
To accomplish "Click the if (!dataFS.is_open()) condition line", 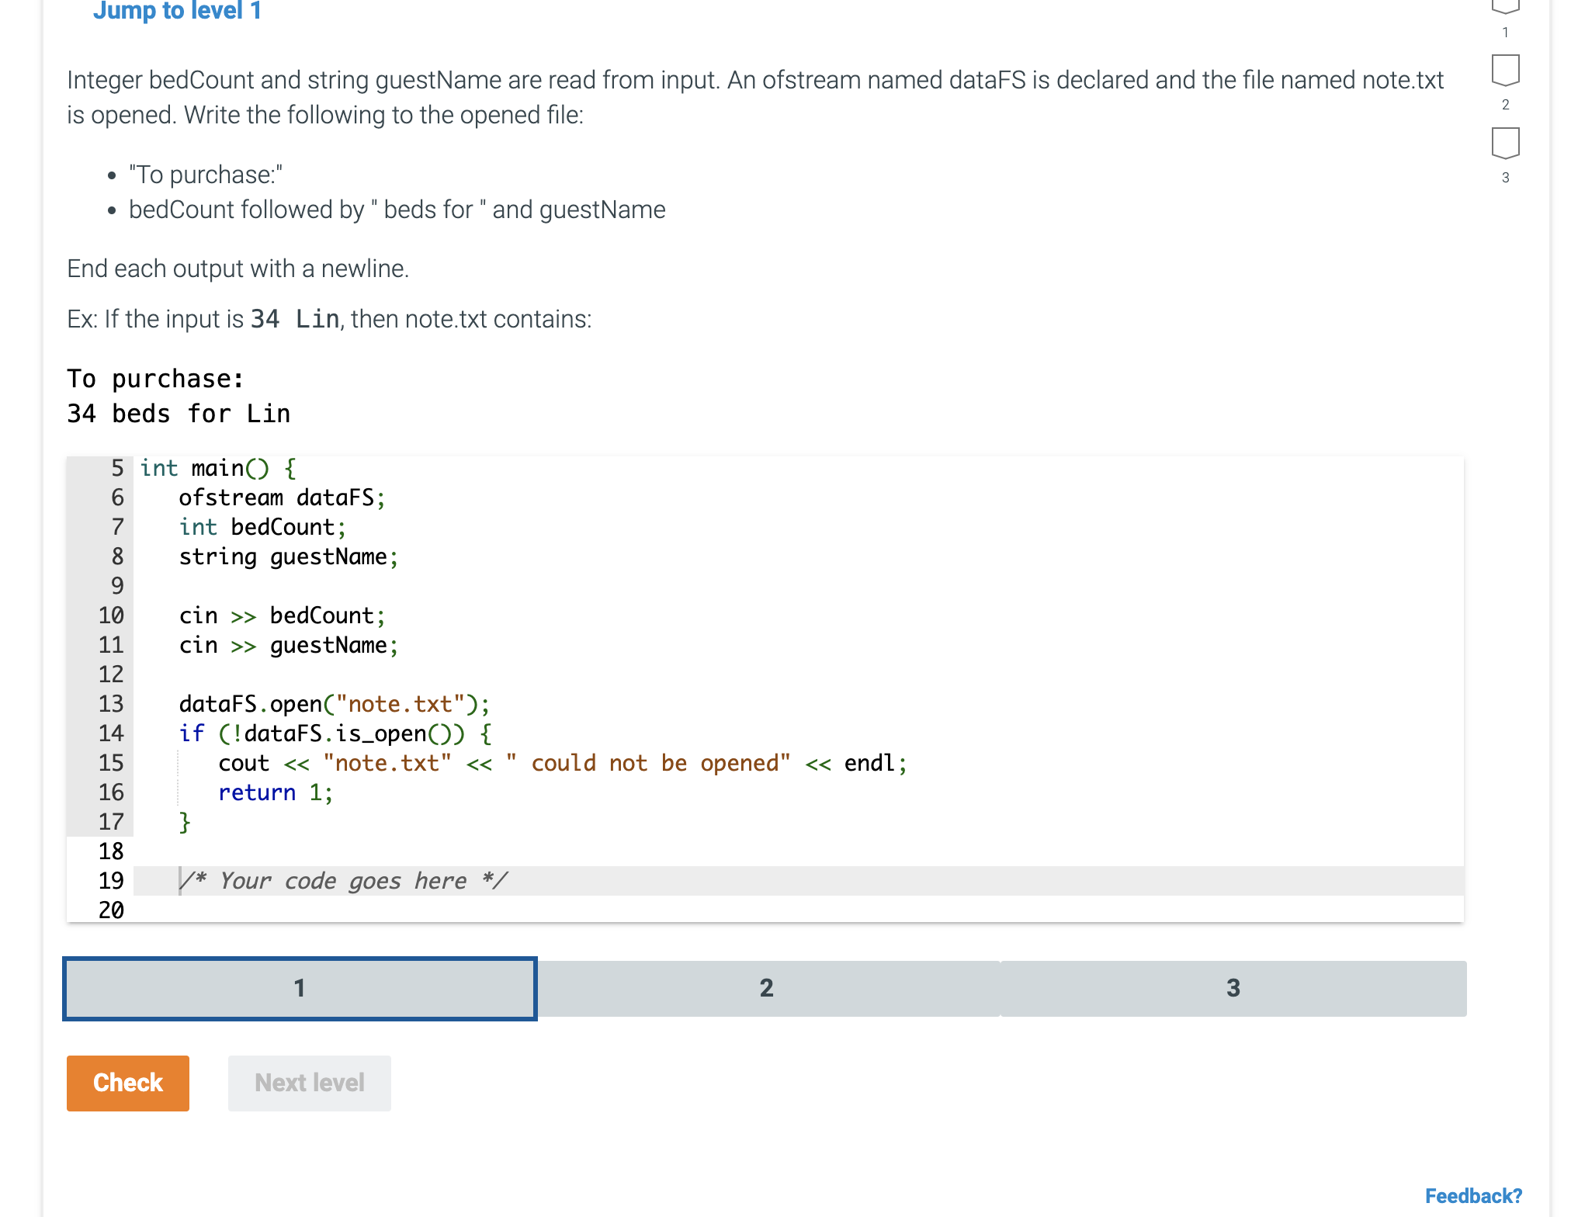I will (x=335, y=733).
